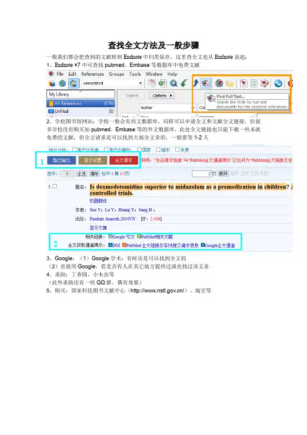Click the page number input field
The image size is (307, 435).
tap(202, 174)
